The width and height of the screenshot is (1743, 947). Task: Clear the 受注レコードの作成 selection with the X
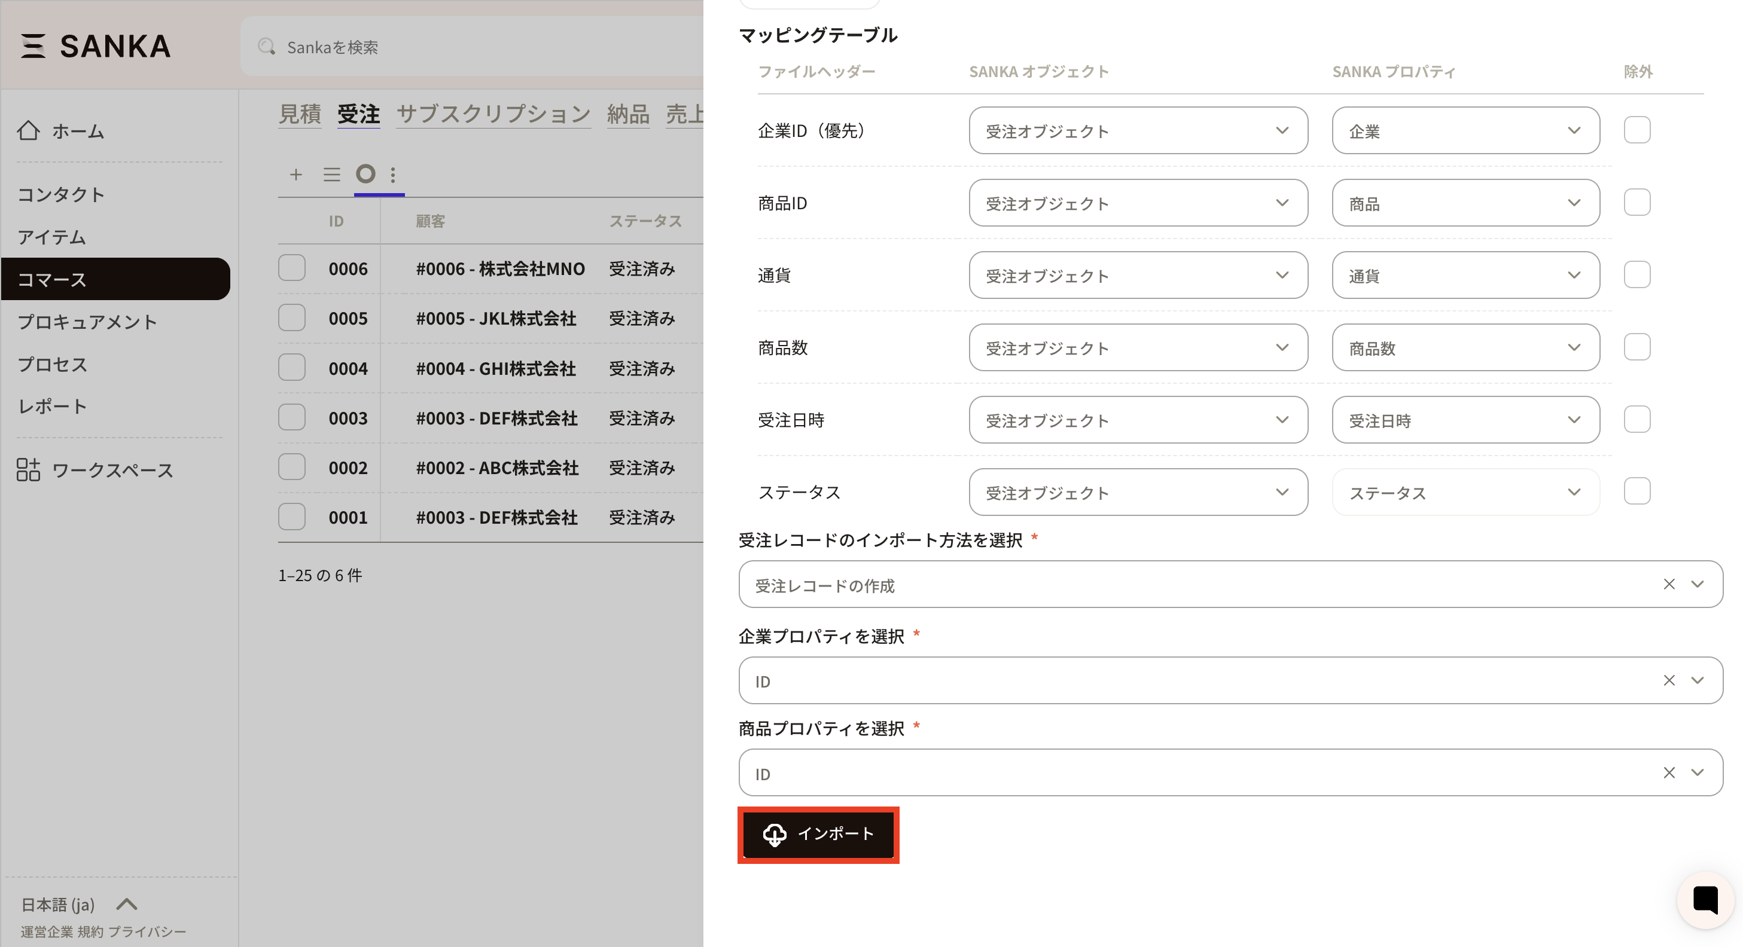tap(1669, 584)
